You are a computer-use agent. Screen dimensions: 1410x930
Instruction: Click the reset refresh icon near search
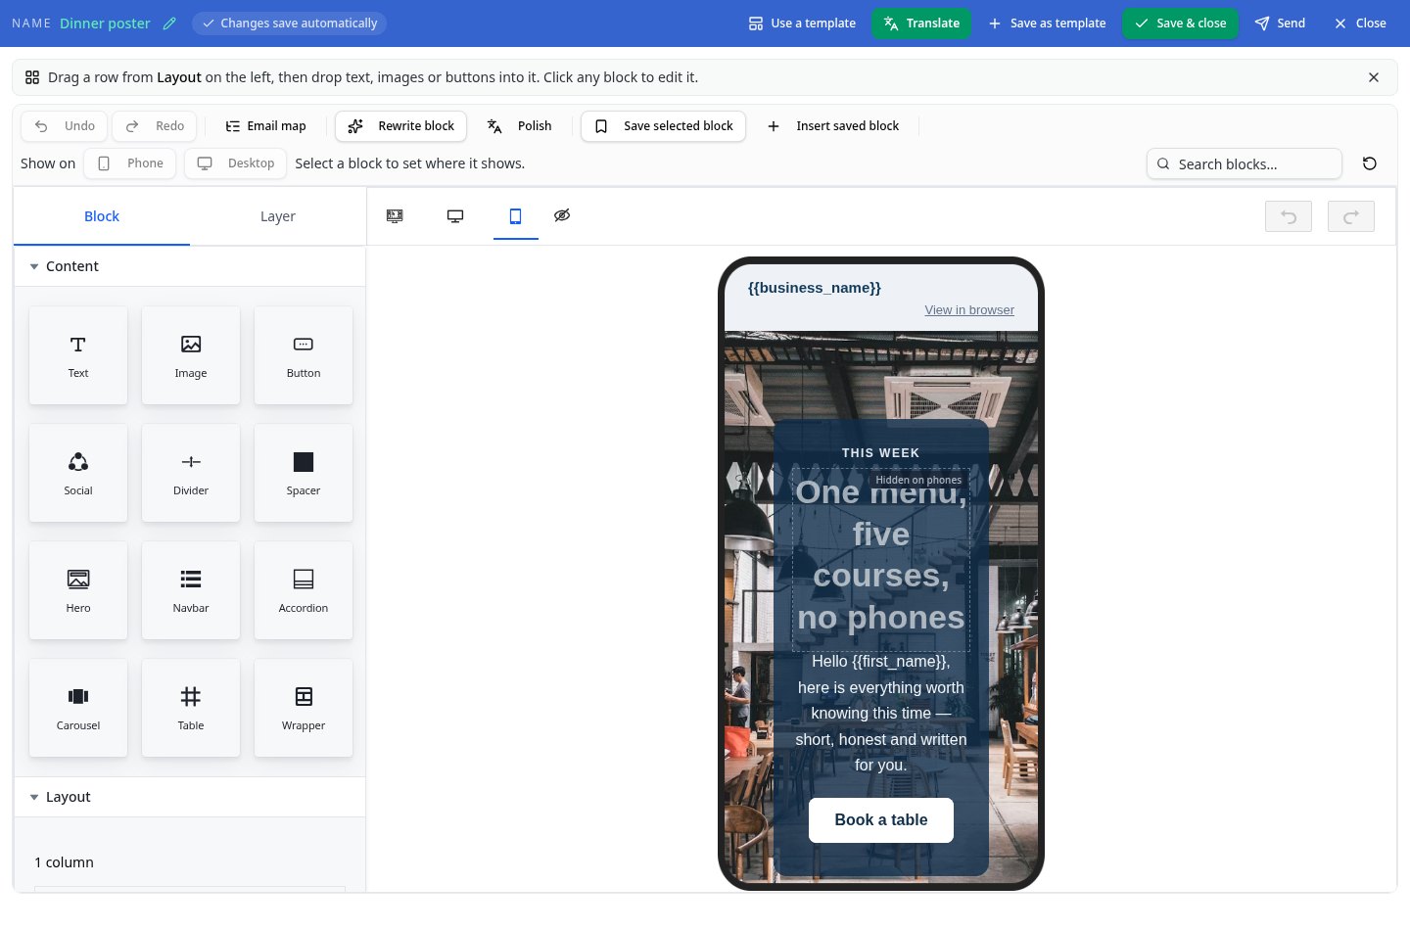pyautogui.click(x=1370, y=163)
